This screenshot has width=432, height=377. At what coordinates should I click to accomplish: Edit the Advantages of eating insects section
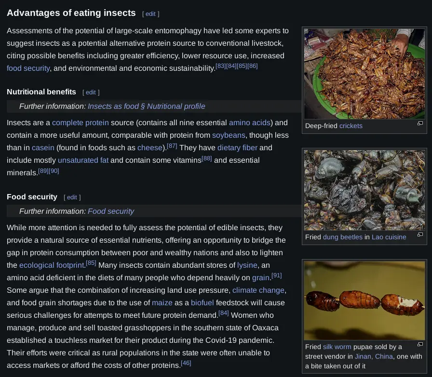tap(151, 13)
